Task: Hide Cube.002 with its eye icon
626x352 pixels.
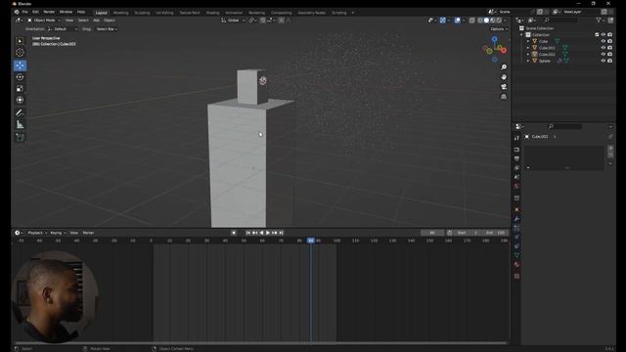Action: click(604, 55)
